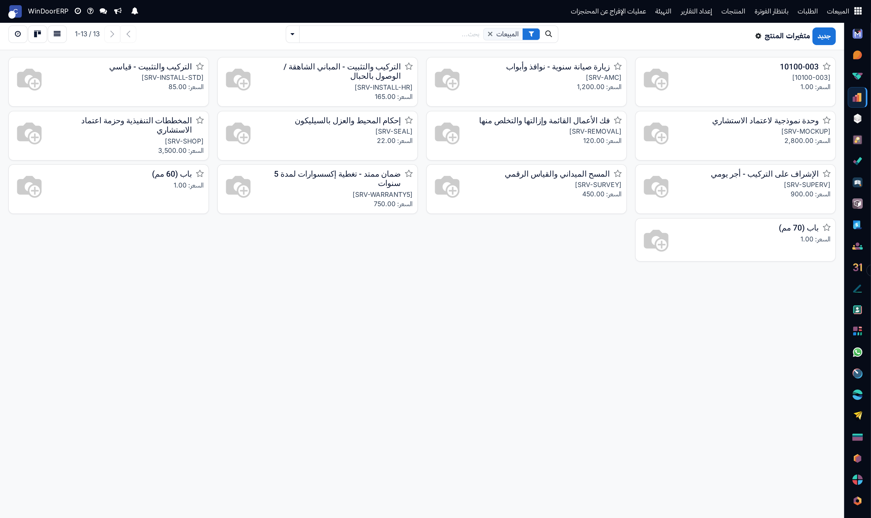871x518 pixels.
Task: Open the SRV-INSTALL-HR product card
Action: point(317,82)
